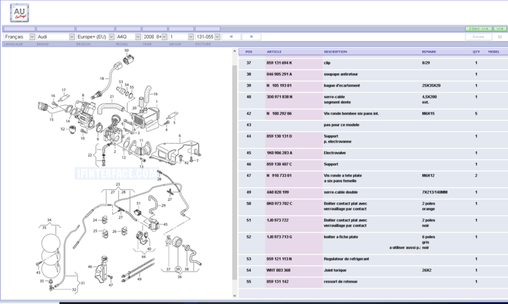Image resolution: width=508 pixels, height=304 pixels.
Task: Click the ARTICLE column header
Action: point(274,52)
